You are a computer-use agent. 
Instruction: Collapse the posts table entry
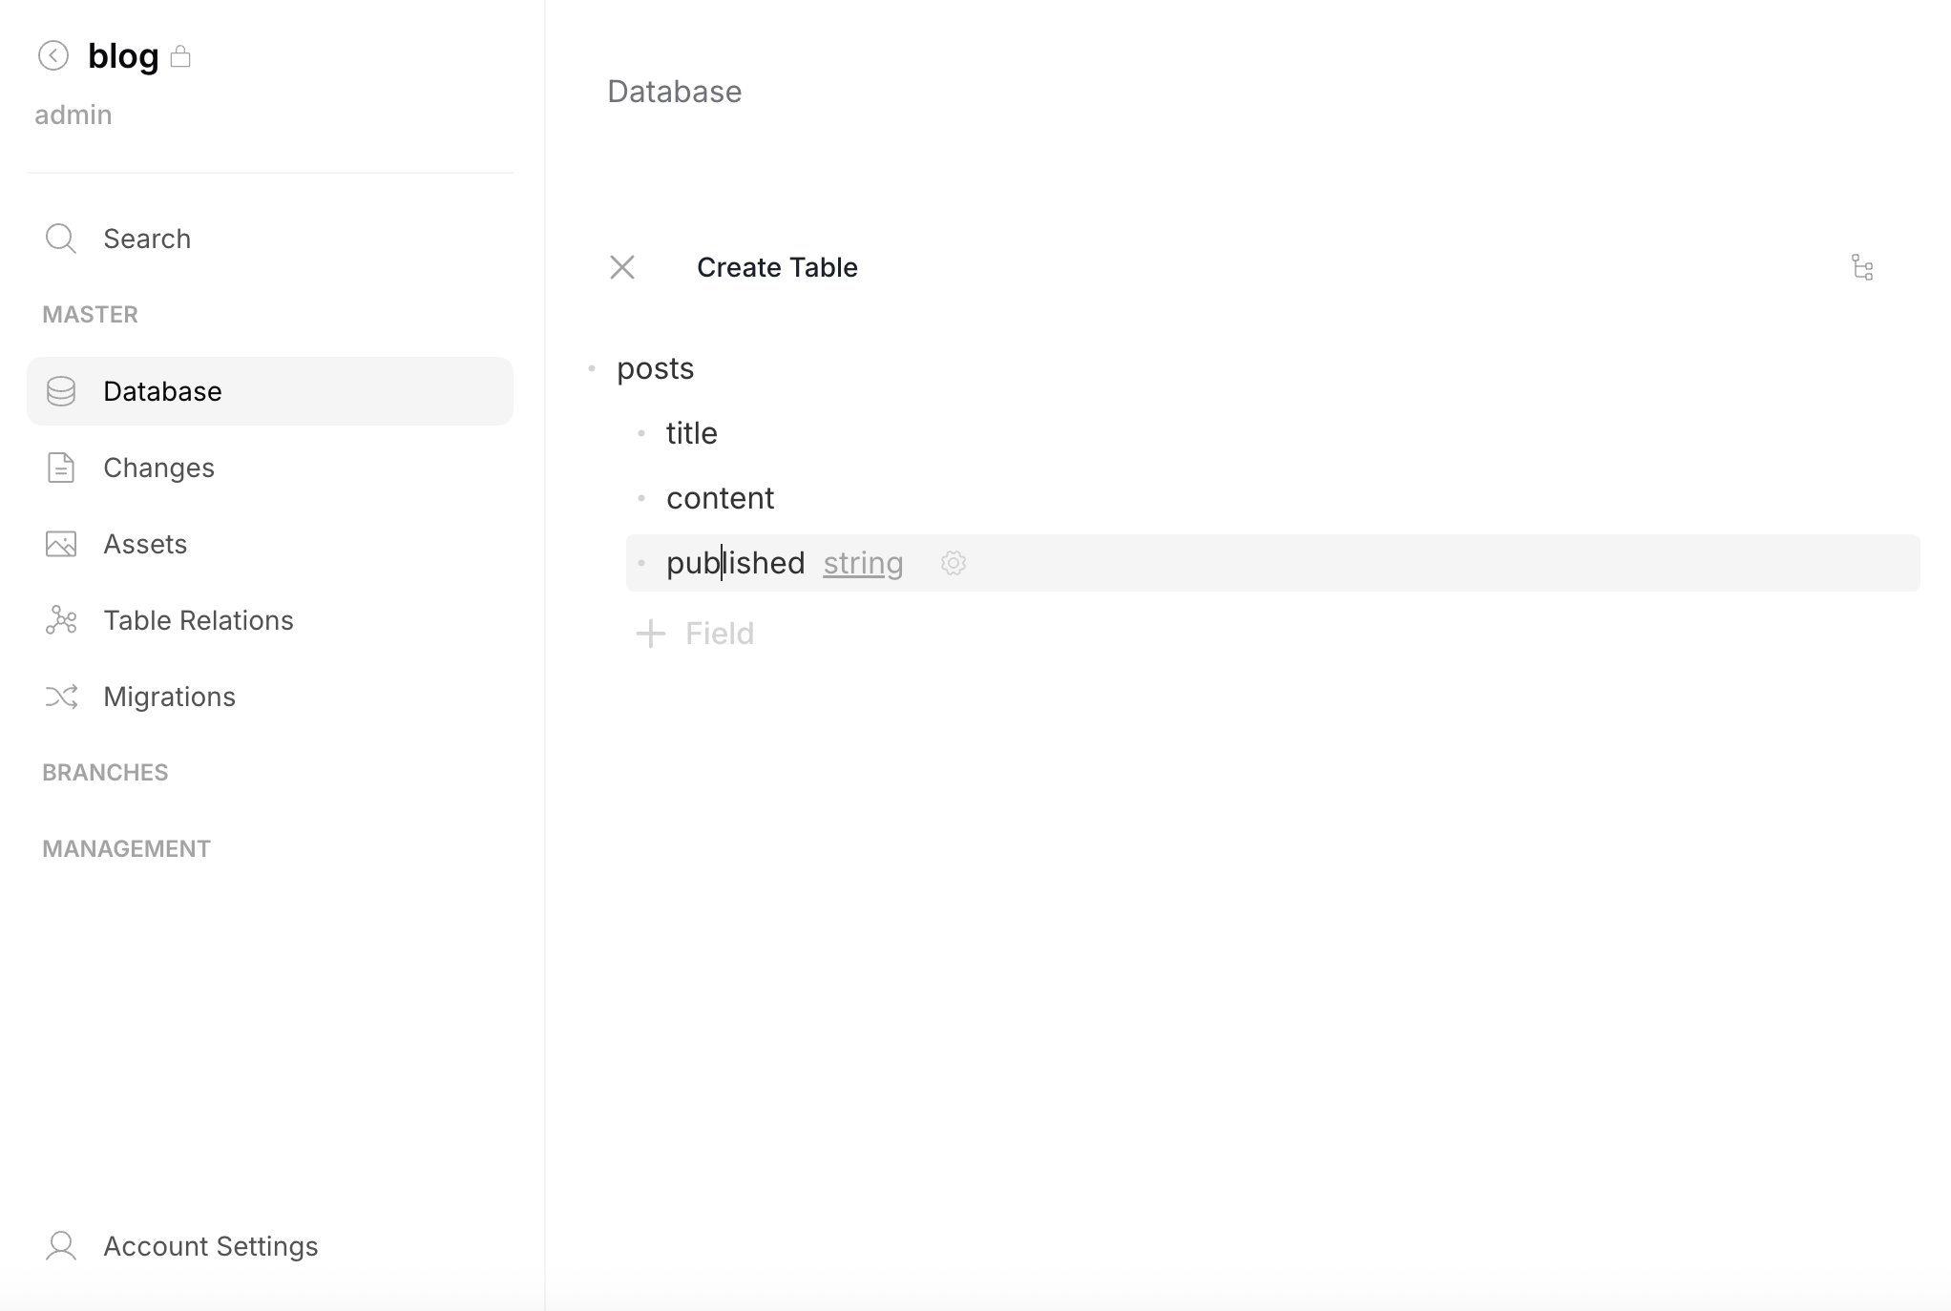592,367
